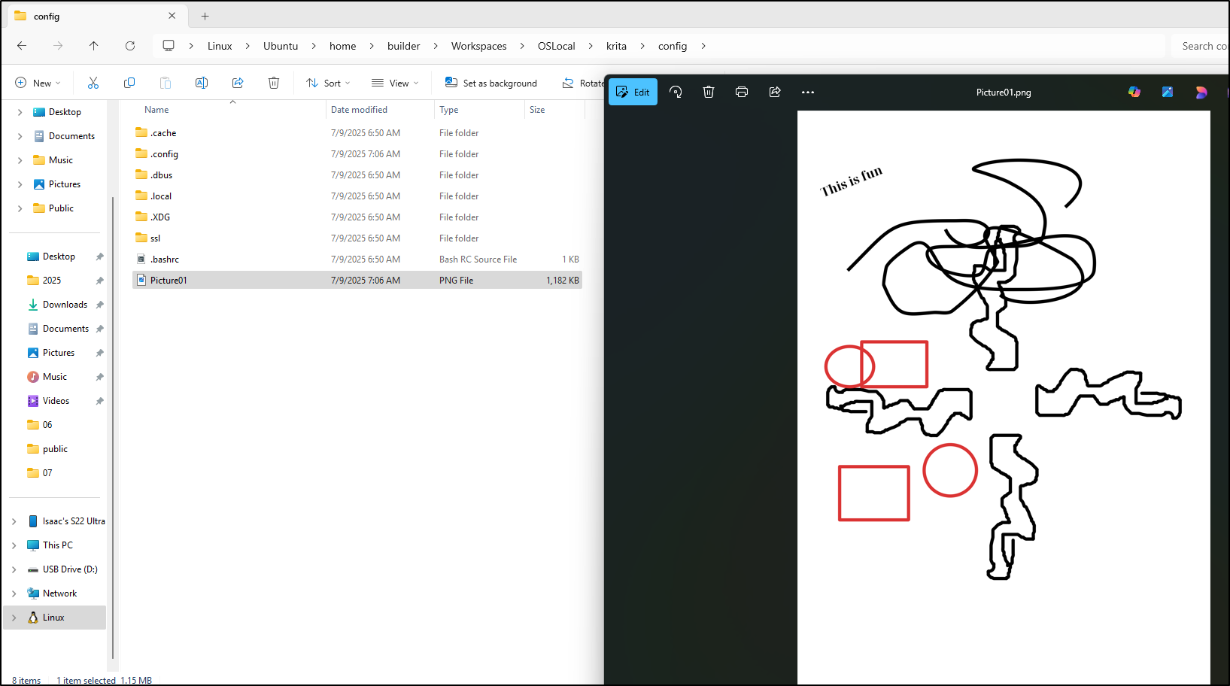Expand the USB Drive (D:) node
Image resolution: width=1230 pixels, height=686 pixels.
(14, 569)
